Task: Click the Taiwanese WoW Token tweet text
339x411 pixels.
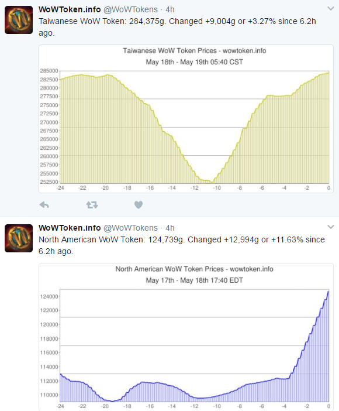Action: (x=178, y=27)
